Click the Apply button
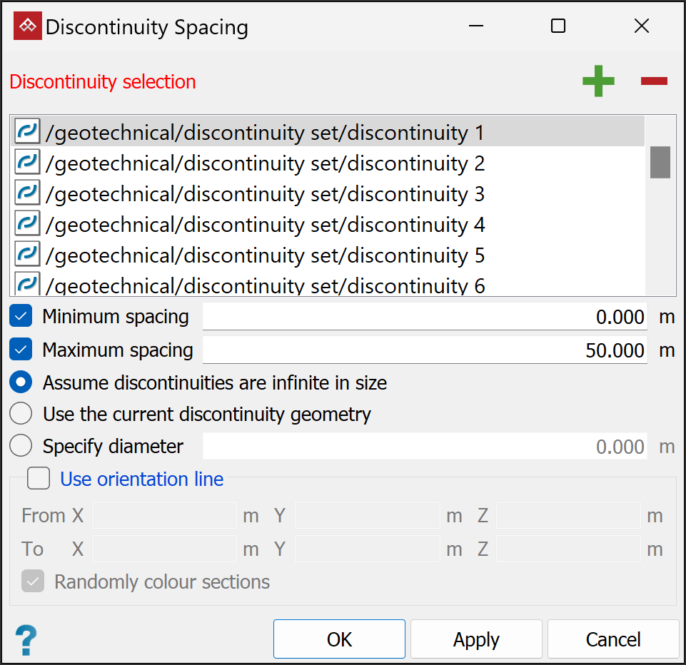 pyautogui.click(x=476, y=639)
